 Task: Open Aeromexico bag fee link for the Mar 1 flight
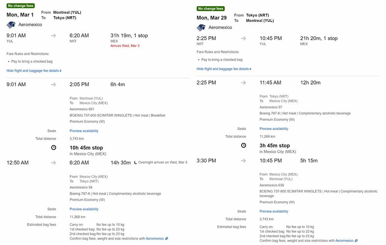[154, 238]
